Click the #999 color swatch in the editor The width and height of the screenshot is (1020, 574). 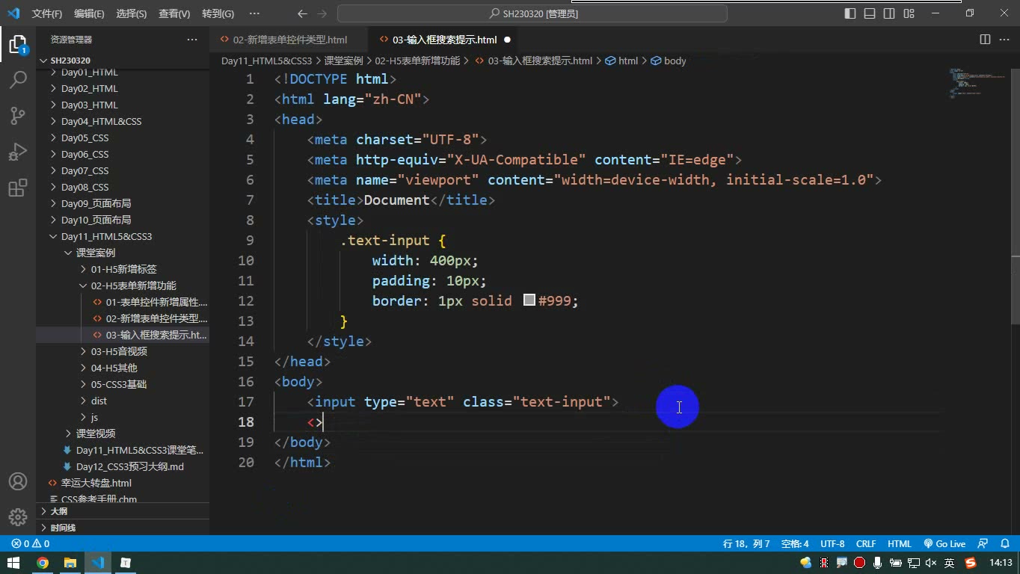coord(529,300)
